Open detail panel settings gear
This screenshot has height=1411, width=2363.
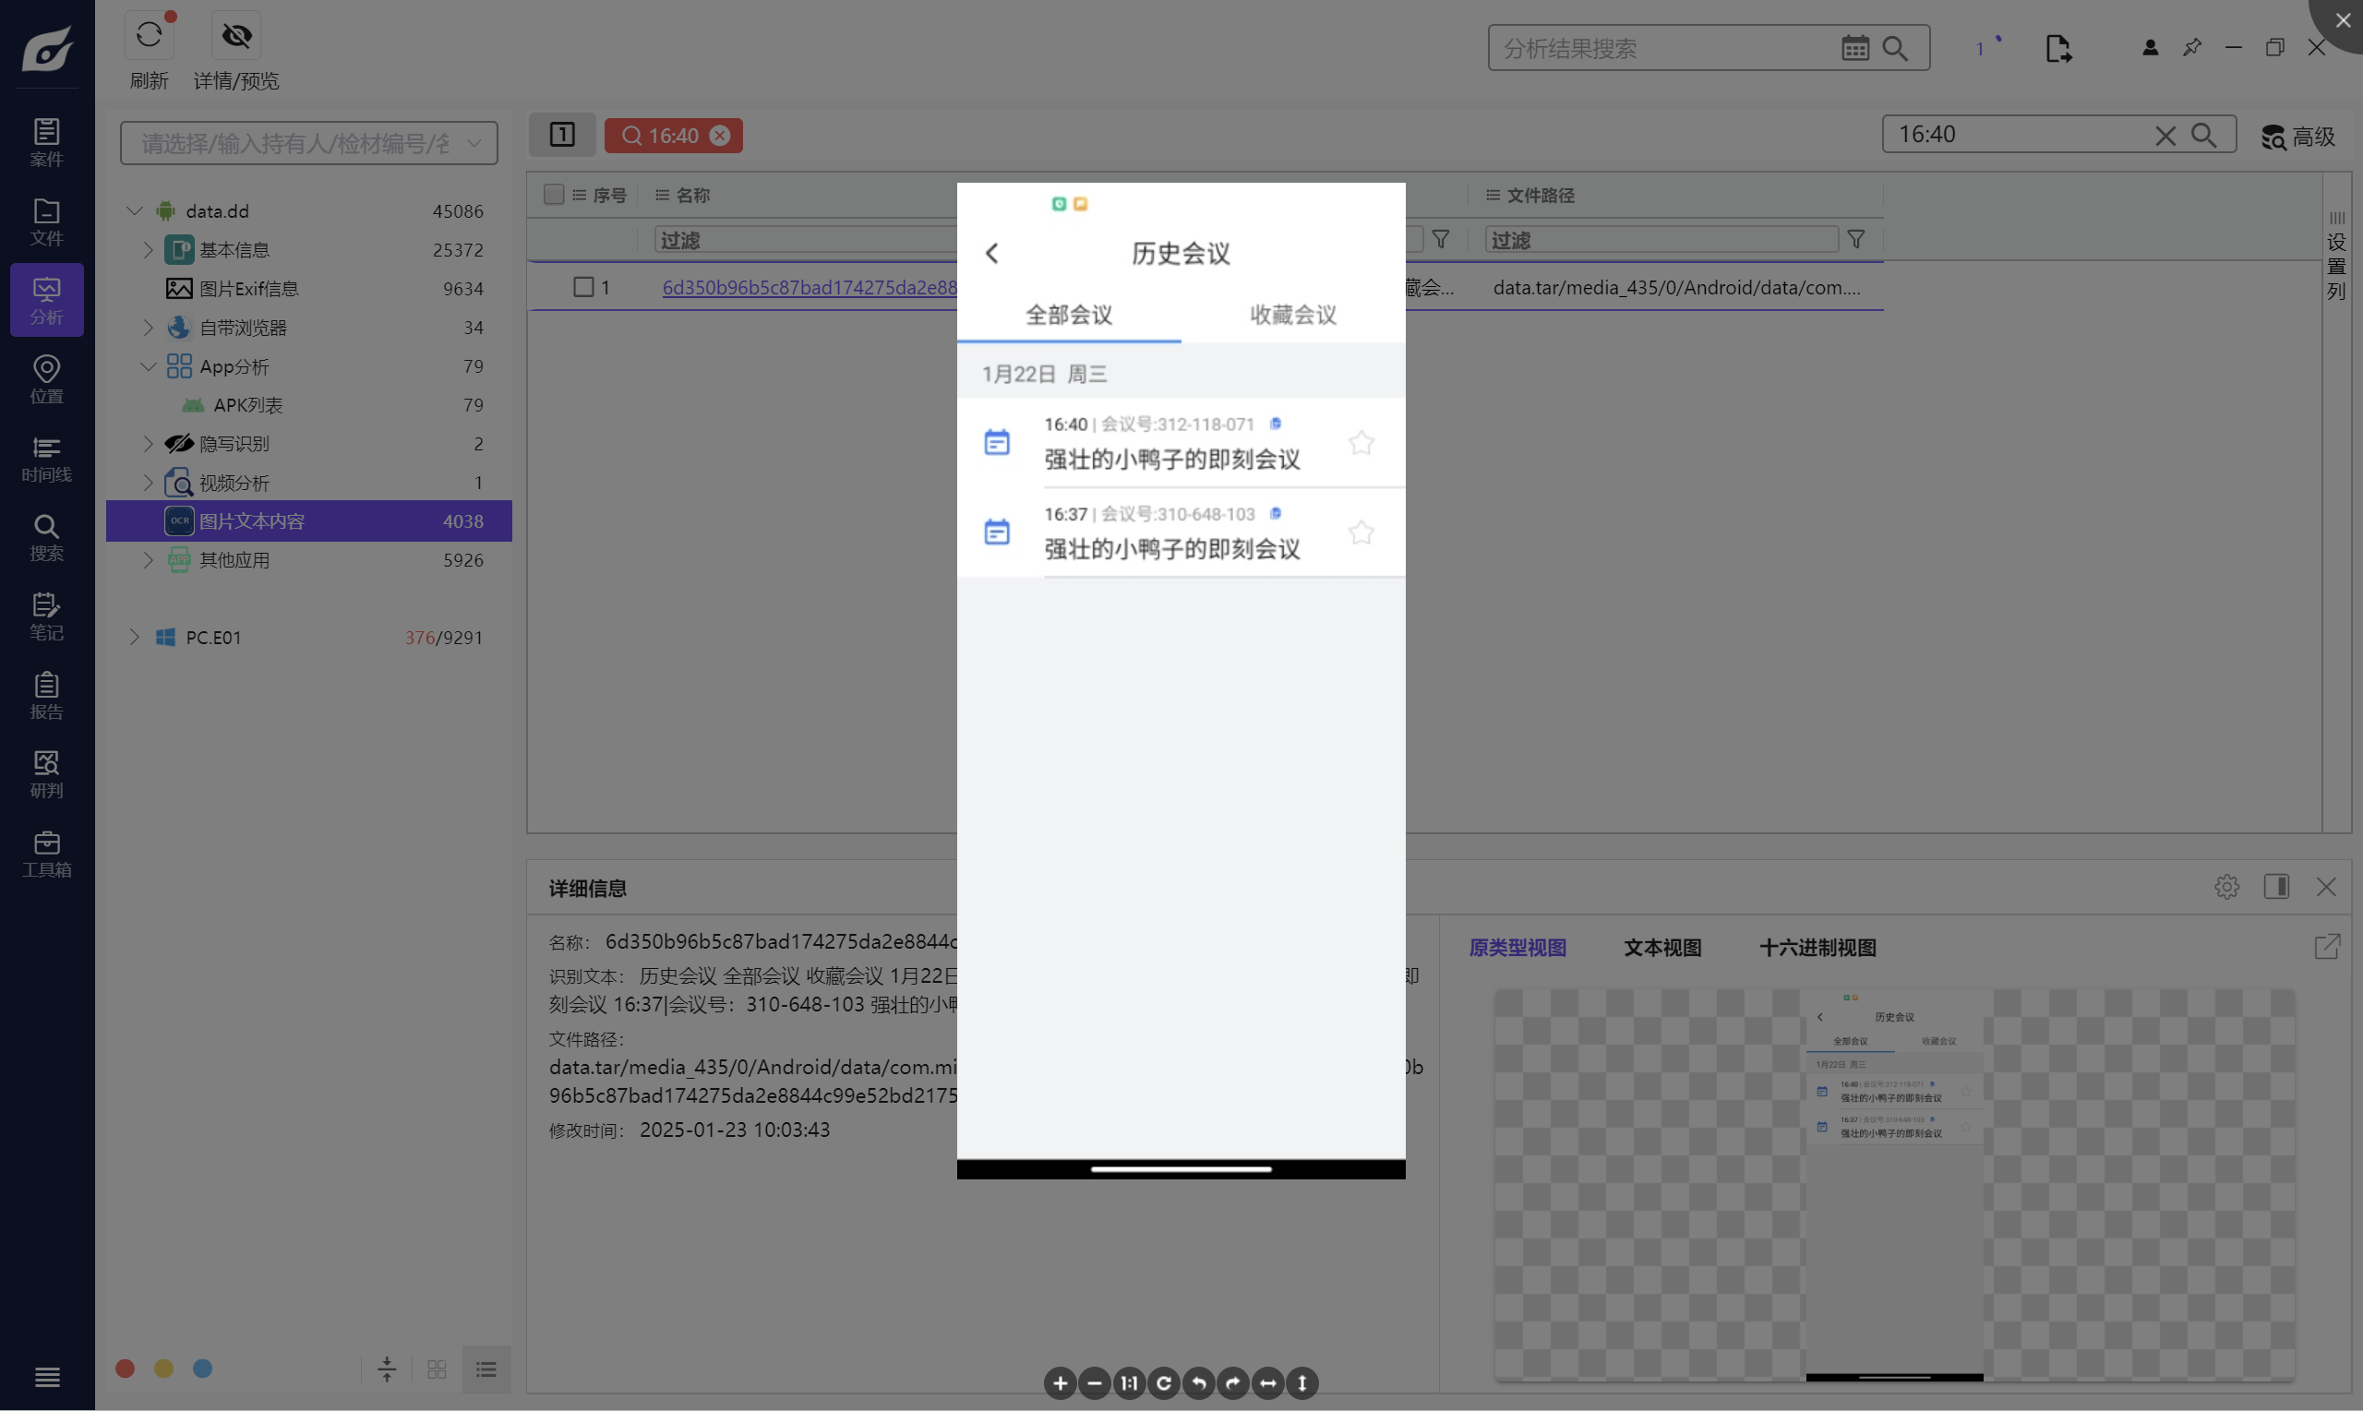(2226, 887)
